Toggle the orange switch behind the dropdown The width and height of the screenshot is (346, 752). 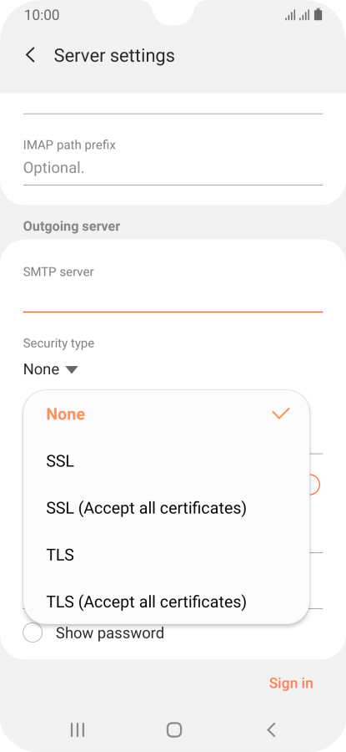tap(314, 485)
